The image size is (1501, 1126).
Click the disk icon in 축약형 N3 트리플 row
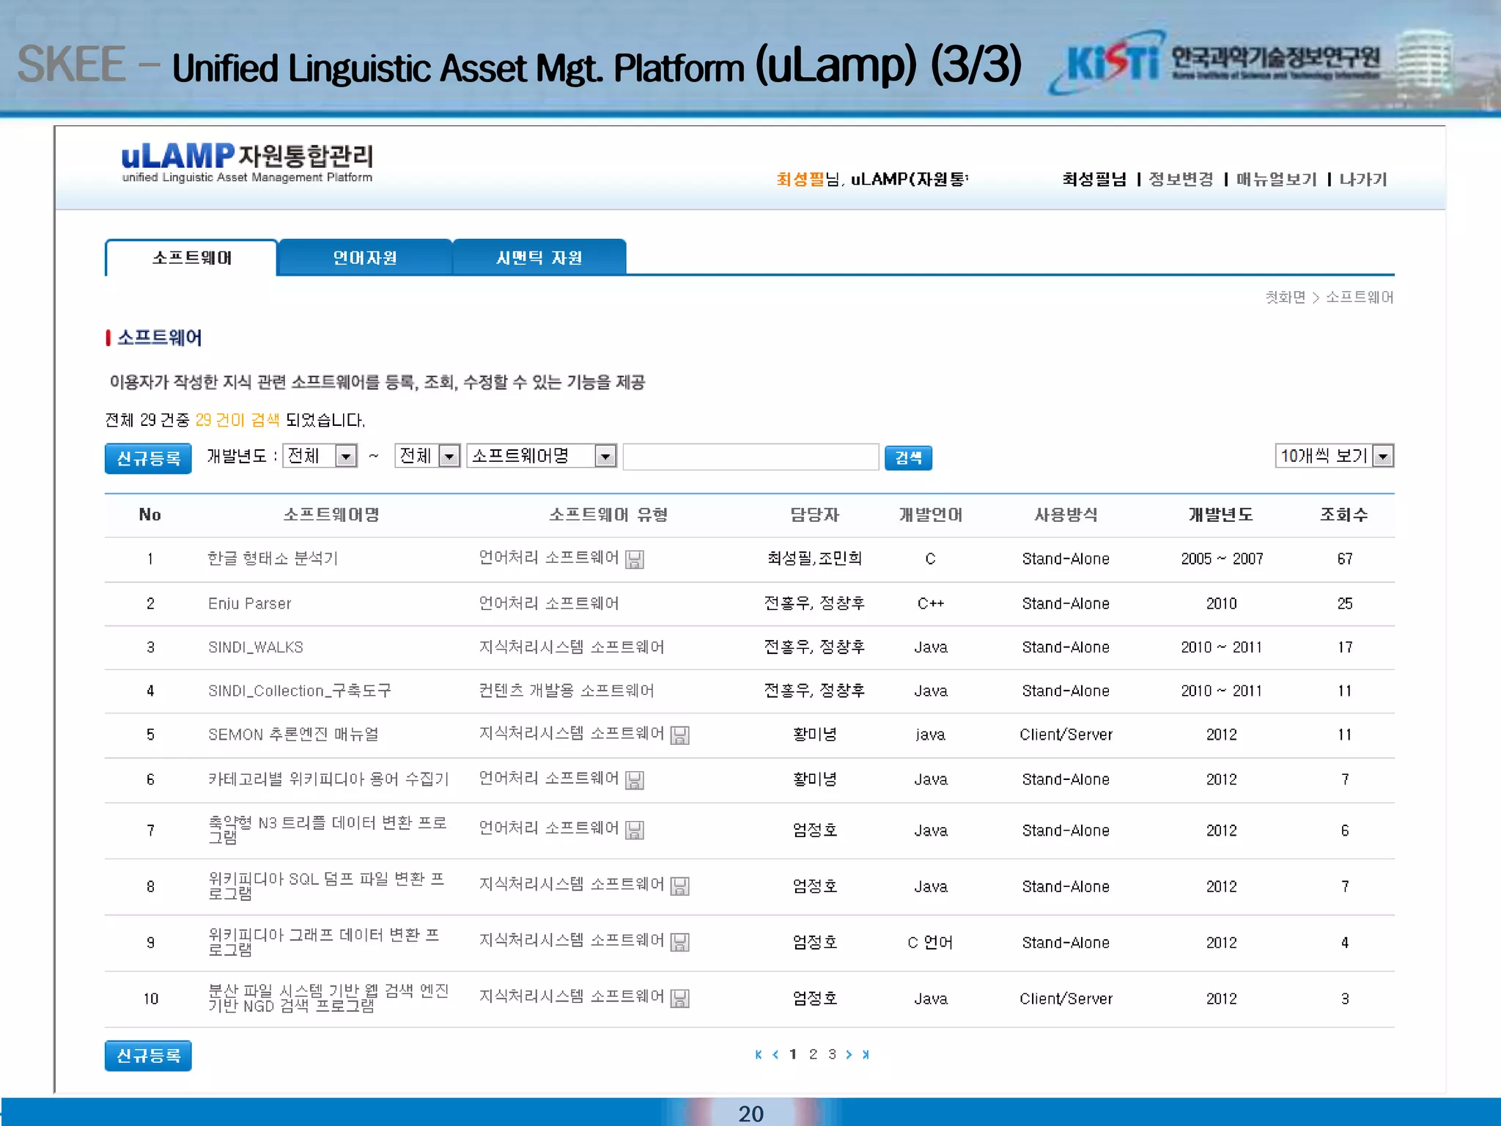[x=635, y=830]
